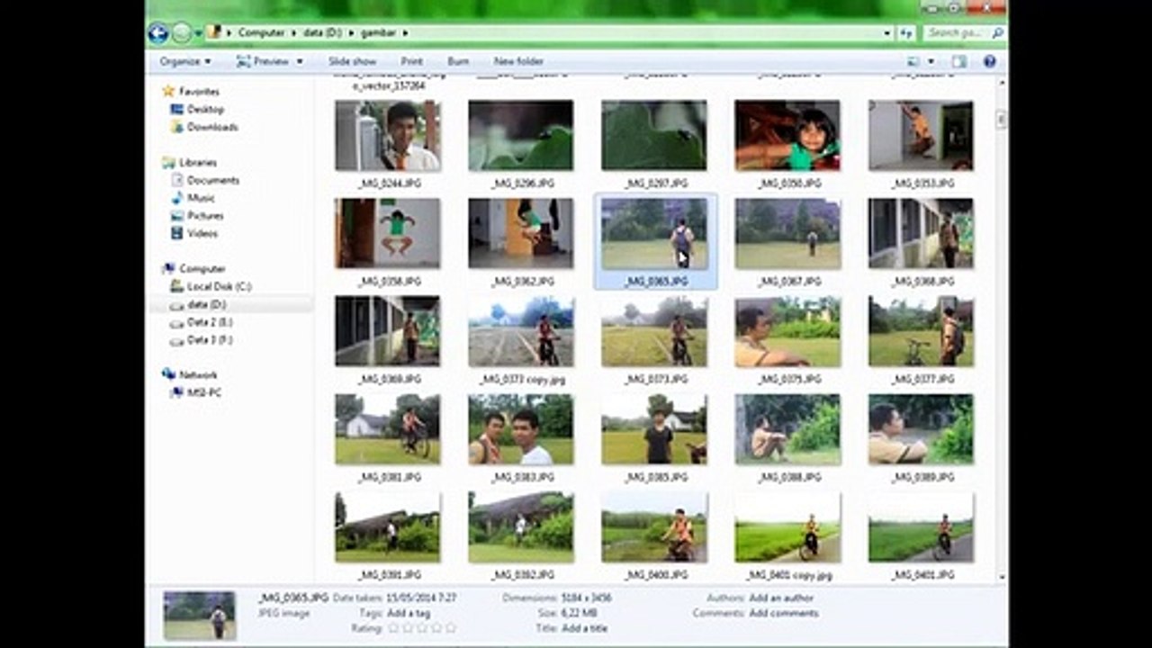Open Downloads in Favorites
Viewport: 1152px width, 648px height.
(204, 127)
